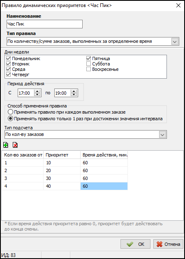Click duration cell 60 in priority 30 row
Screen dimensions: 185x259
(104, 178)
